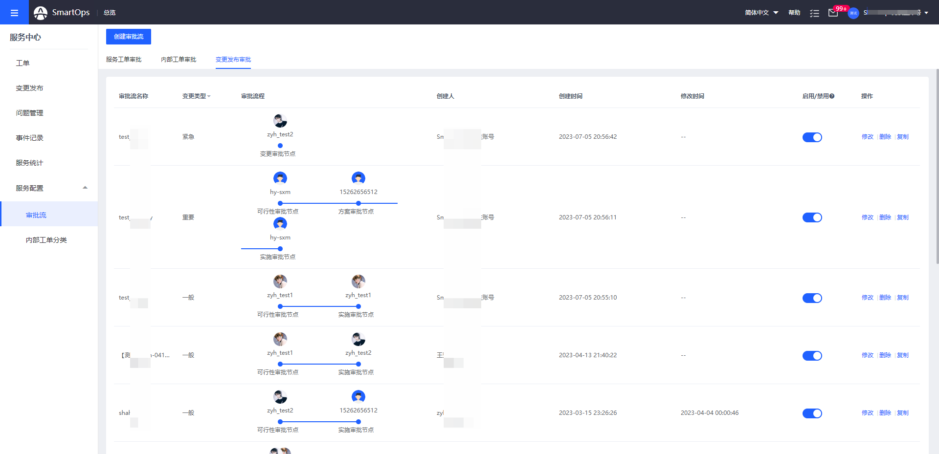Open the task list icon in header
The width and height of the screenshot is (939, 454).
tap(814, 13)
